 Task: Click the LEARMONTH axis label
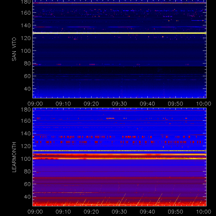point(14,157)
